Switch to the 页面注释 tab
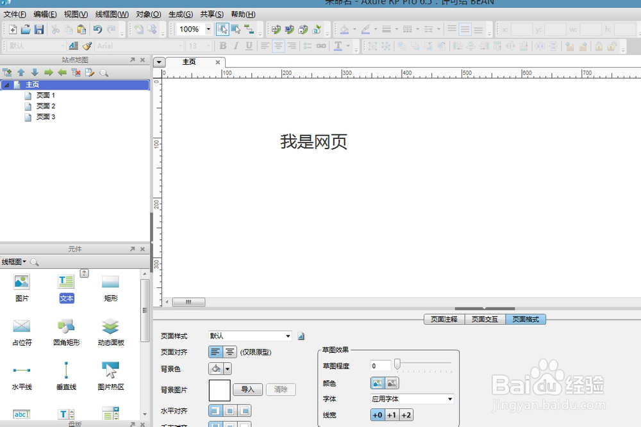The height and width of the screenshot is (427, 641). [x=444, y=319]
